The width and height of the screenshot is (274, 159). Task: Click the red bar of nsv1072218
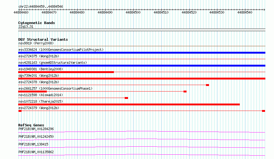click(x=129, y=104)
